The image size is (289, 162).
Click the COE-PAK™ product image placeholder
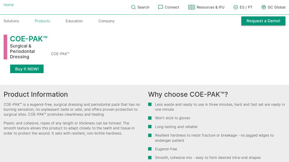pyautogui.click(x=60, y=54)
